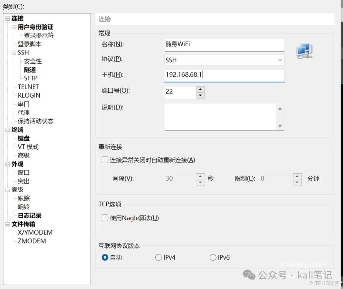Select the 键盘 terminal category
The width and height of the screenshot is (343, 289).
[x=24, y=139]
